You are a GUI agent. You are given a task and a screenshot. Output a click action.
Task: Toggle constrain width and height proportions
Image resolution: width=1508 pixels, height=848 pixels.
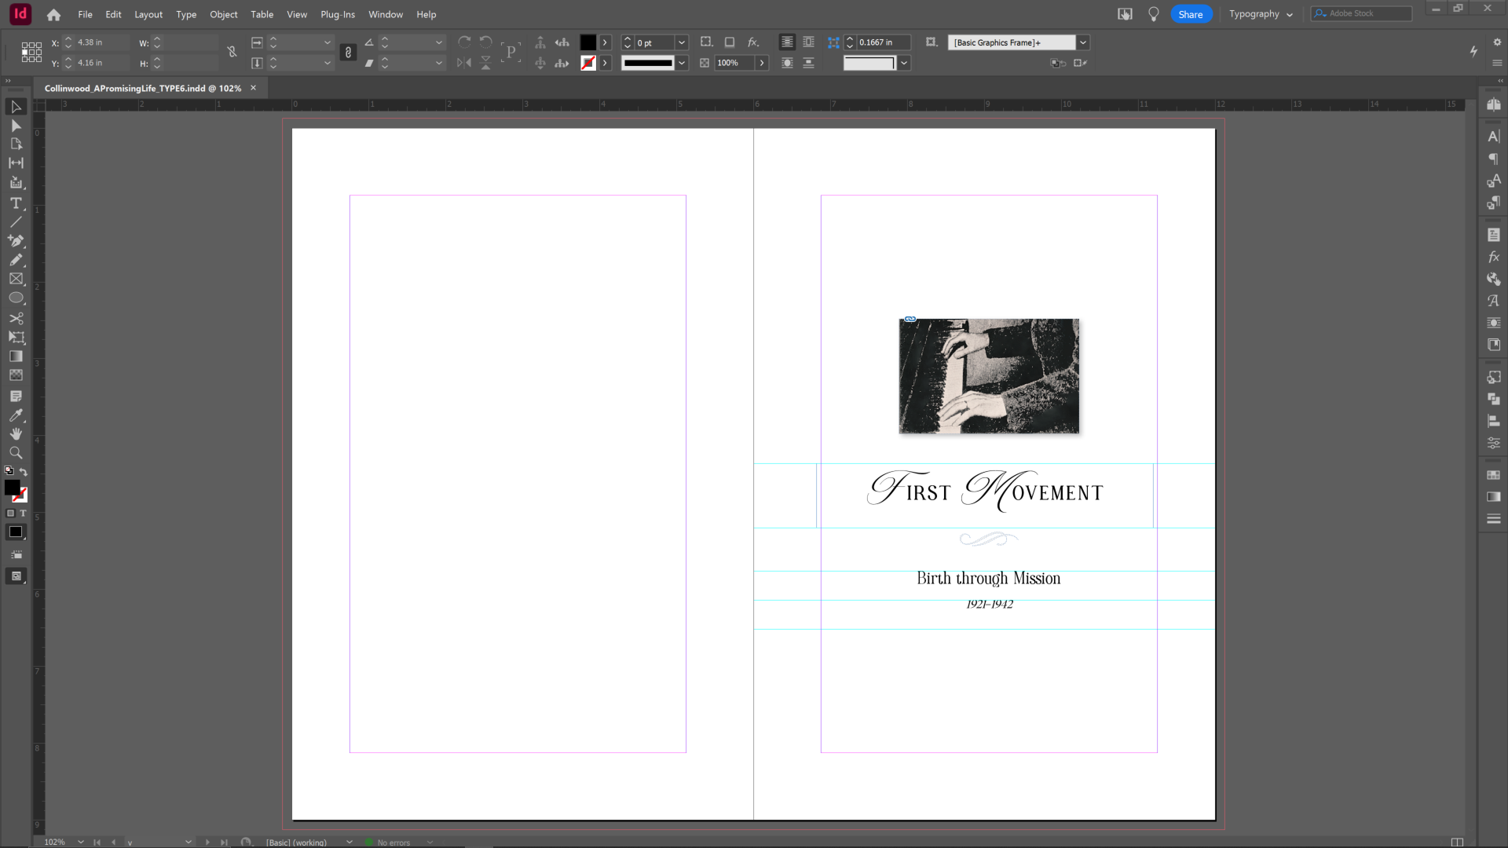232,53
